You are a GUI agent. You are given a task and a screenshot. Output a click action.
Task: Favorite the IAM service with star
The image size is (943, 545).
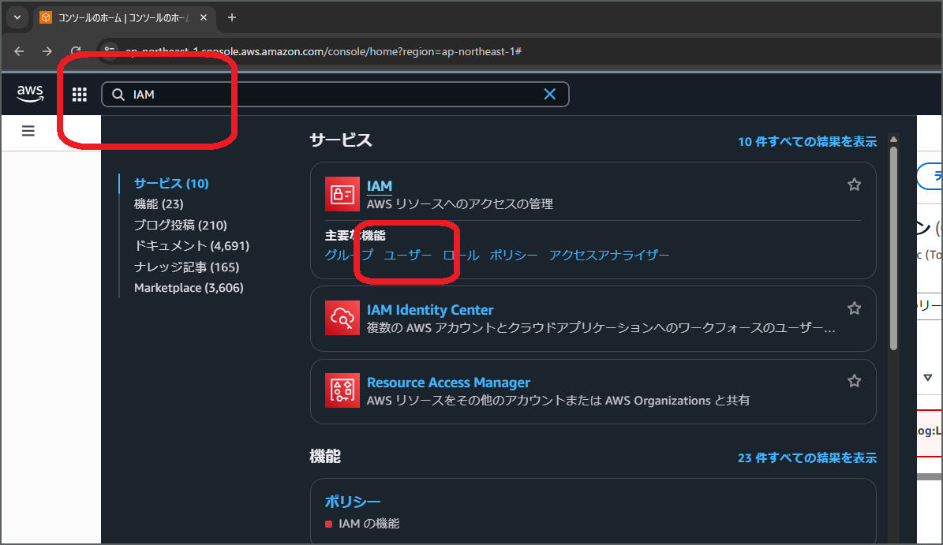[x=854, y=185]
